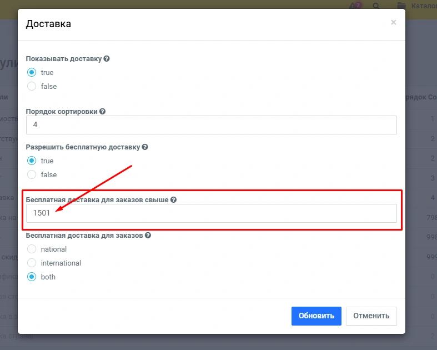Click help icon next to "Показывать доставку"
Viewport: 437px width, 350px height.
(x=107, y=59)
